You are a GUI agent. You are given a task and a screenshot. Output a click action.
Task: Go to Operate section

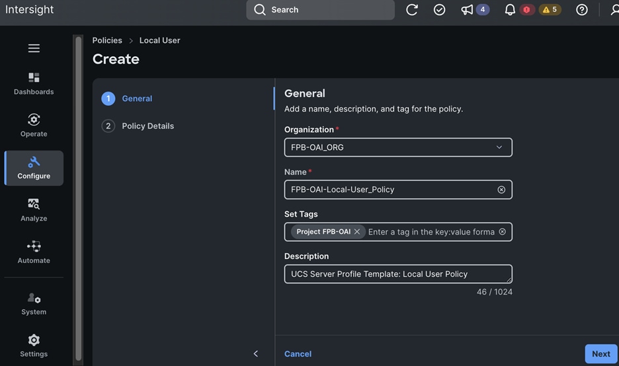[34, 126]
